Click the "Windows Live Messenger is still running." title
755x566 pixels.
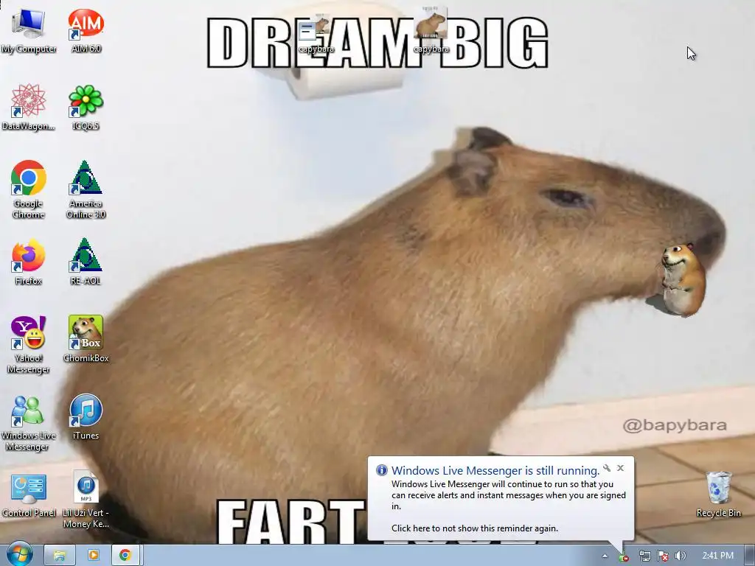tap(495, 470)
